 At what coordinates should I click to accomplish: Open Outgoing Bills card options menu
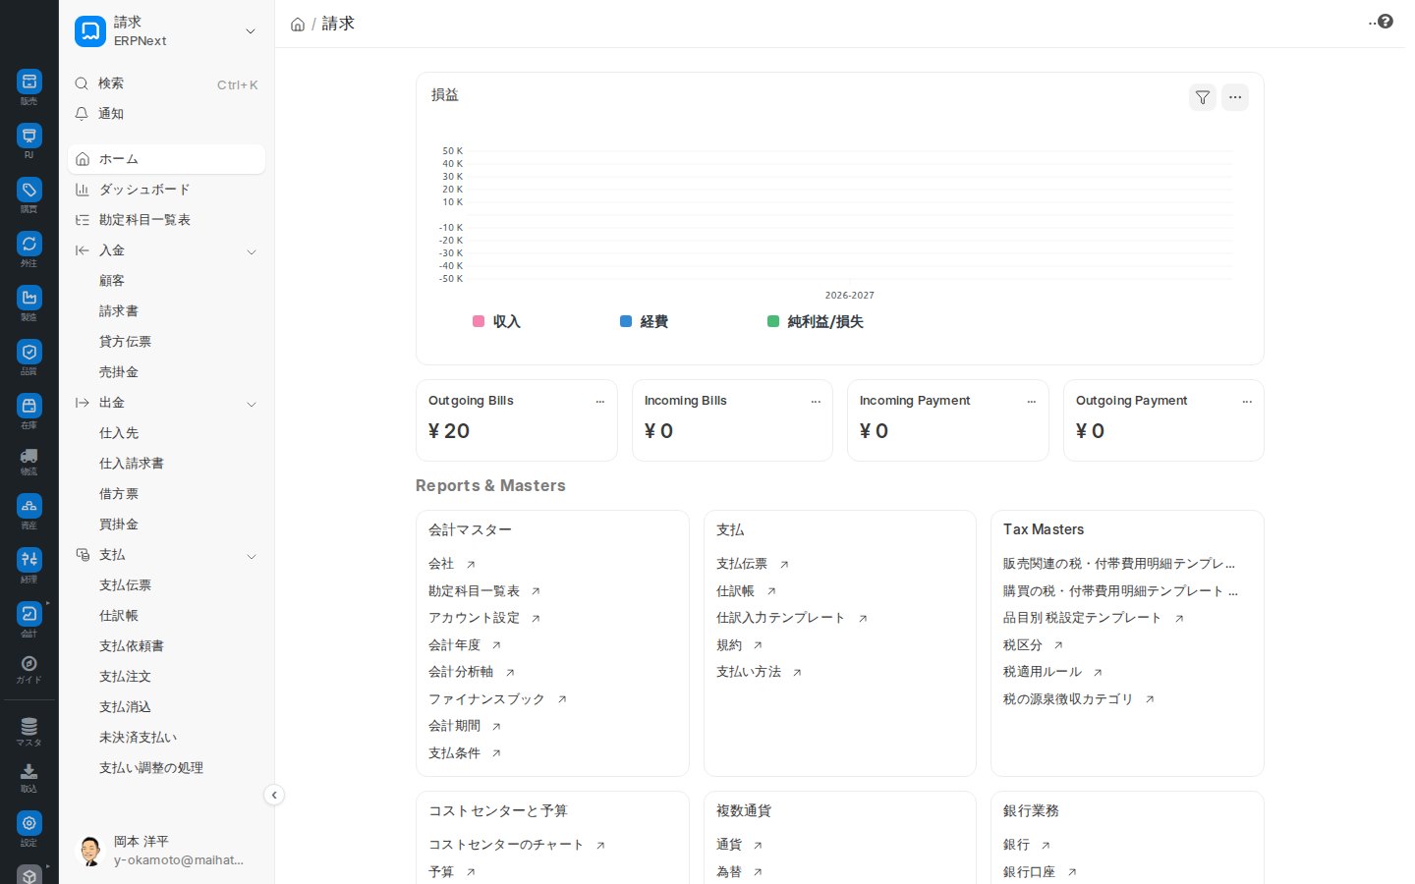[600, 402]
